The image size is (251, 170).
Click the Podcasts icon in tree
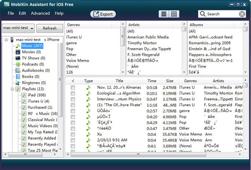[18, 64]
